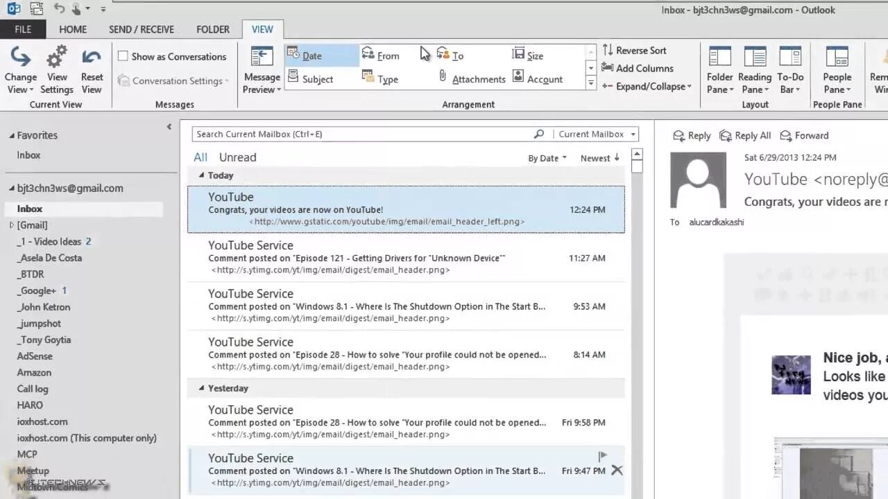
Task: Arrange messages by Type
Action: click(380, 78)
